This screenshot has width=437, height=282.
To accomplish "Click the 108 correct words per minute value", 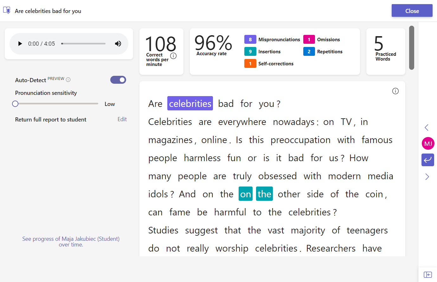I will (x=161, y=44).
